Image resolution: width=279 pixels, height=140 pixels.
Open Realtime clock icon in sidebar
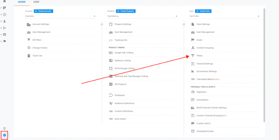5,15
